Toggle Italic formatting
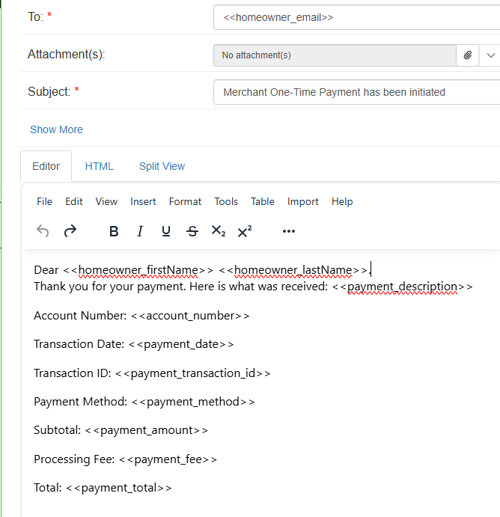 point(140,231)
